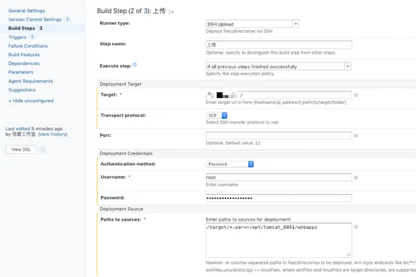Open the view history link
The height and width of the screenshot is (277, 416).
53,134
